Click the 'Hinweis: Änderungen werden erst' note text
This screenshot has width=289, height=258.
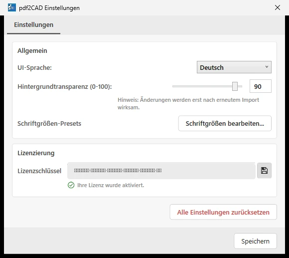point(188,103)
